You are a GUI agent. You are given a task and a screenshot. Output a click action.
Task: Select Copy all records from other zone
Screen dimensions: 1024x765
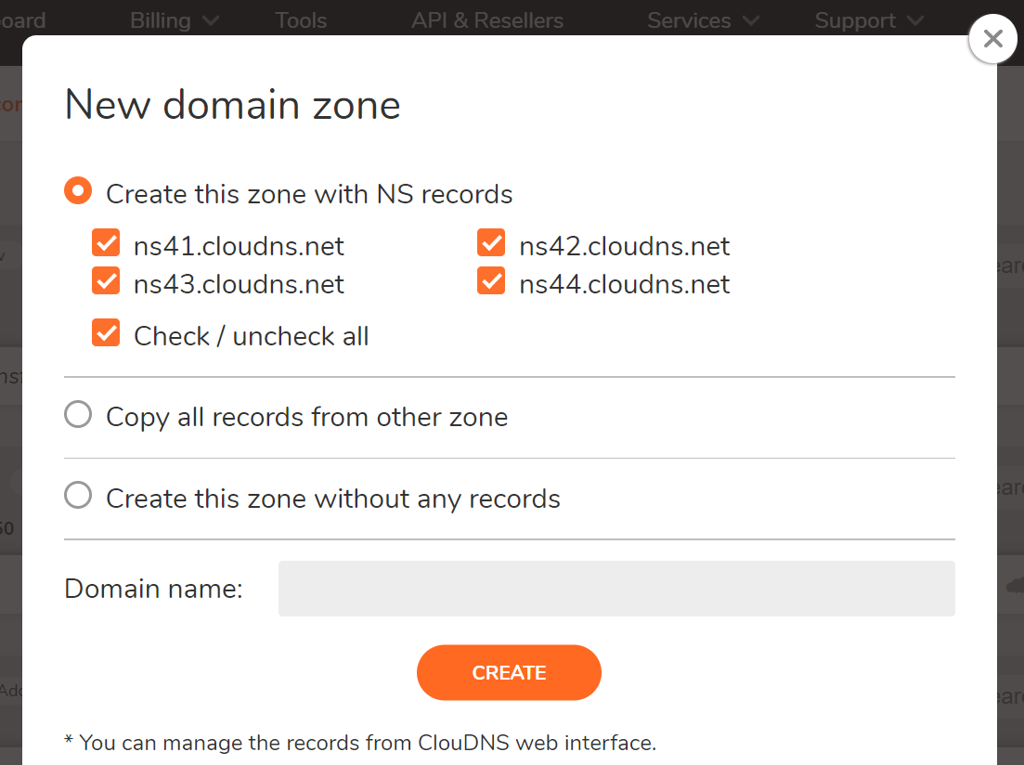pos(78,414)
